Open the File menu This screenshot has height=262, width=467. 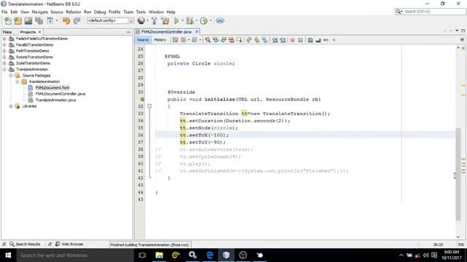4,12
